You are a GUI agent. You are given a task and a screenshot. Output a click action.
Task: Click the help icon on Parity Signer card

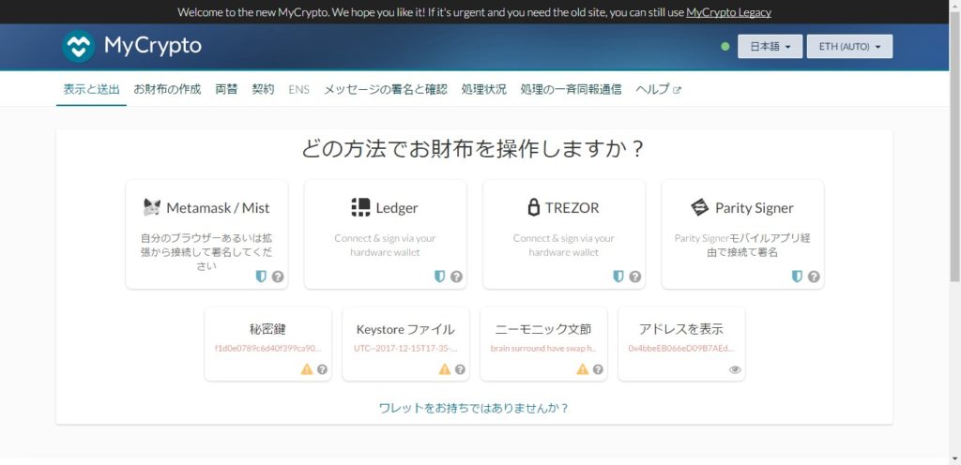[x=814, y=277]
